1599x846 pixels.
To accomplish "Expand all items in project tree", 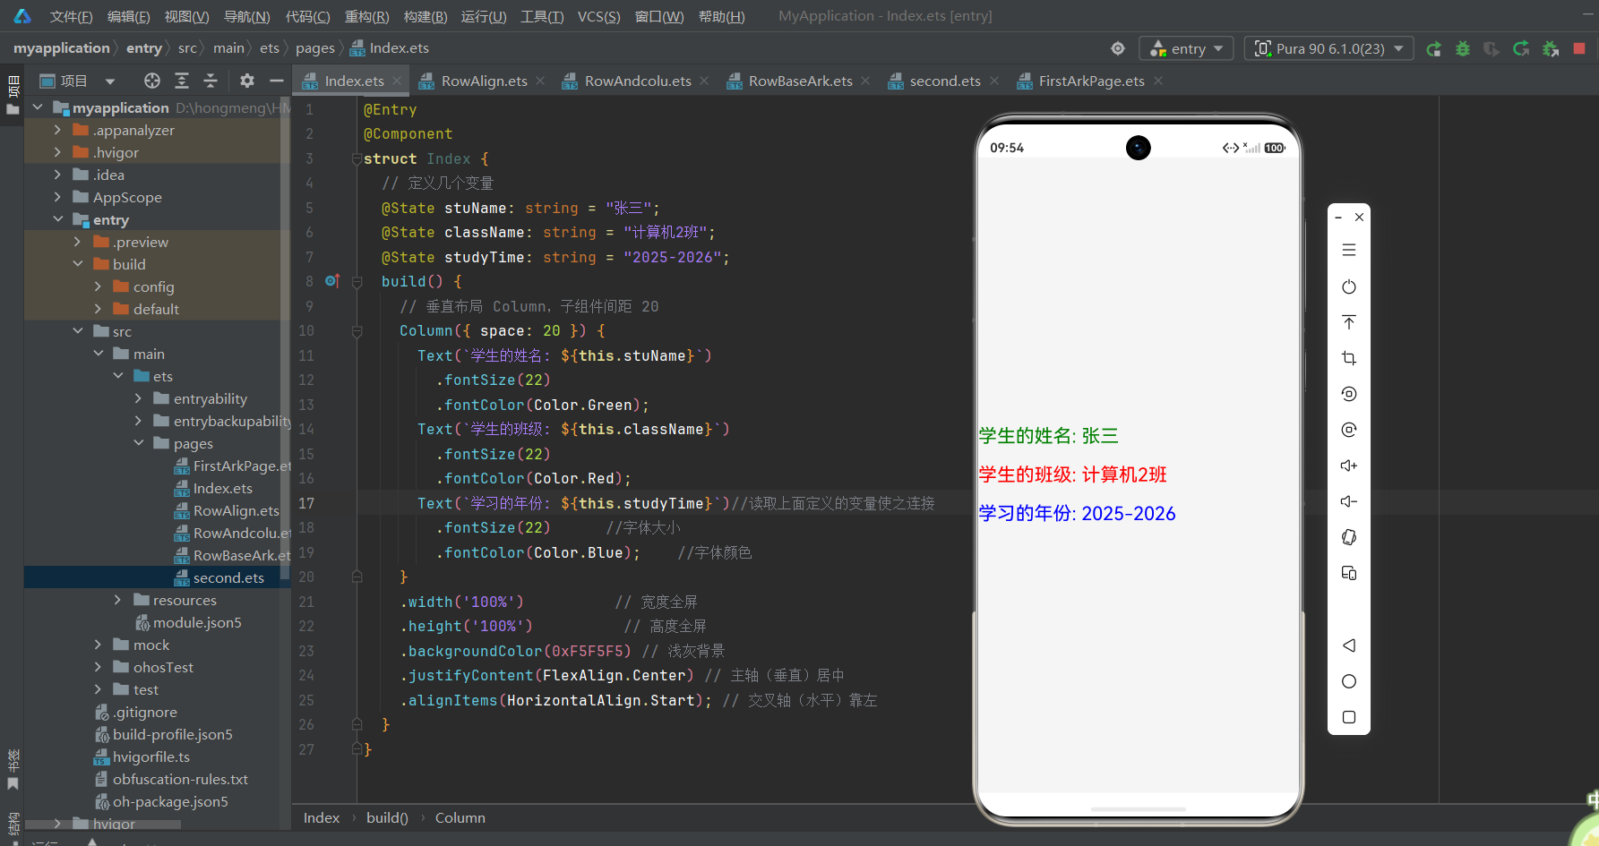I will (x=182, y=81).
